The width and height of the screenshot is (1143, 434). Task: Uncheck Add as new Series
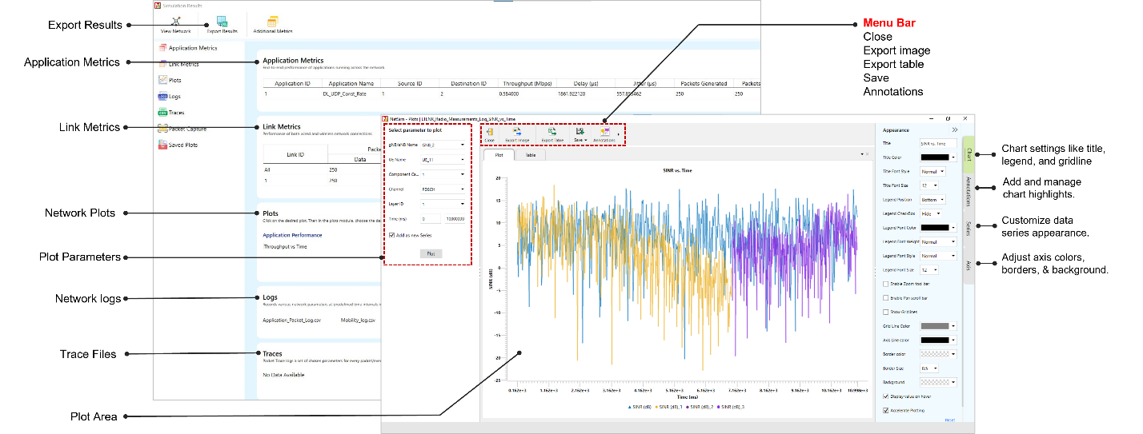(391, 235)
